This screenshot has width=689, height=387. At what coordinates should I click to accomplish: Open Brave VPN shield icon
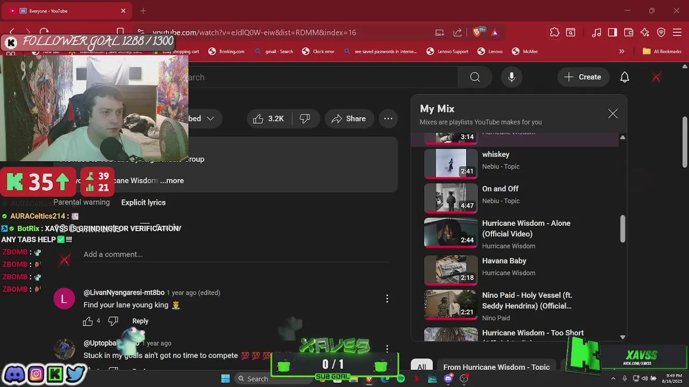662,32
